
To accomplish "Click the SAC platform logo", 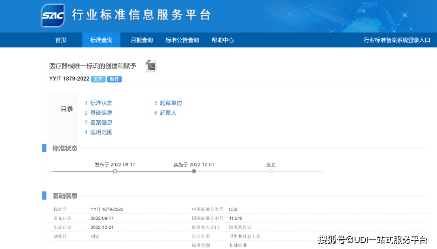I will point(53,15).
